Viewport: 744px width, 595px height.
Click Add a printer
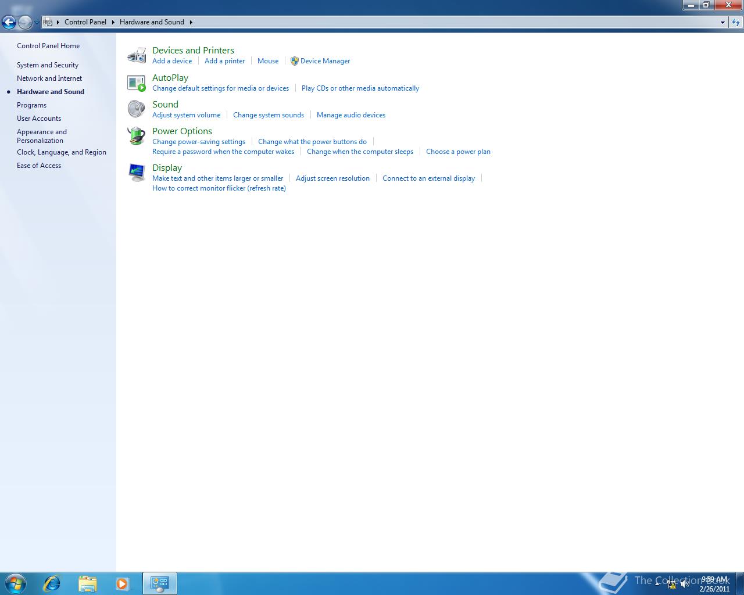coord(224,61)
